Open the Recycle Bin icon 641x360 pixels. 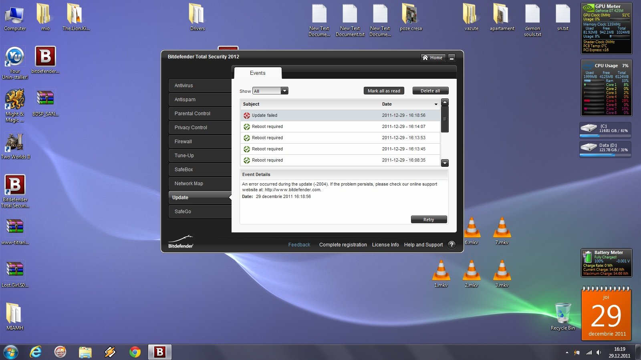coord(563,317)
